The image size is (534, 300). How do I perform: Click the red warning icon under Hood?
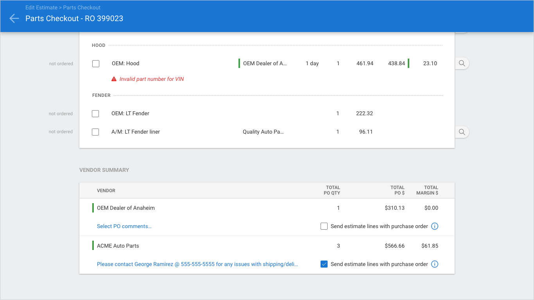pyautogui.click(x=114, y=79)
